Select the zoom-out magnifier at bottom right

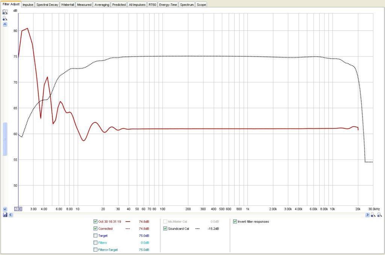[372, 215]
